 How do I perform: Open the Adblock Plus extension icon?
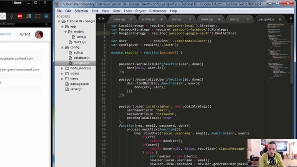click(20, 16)
